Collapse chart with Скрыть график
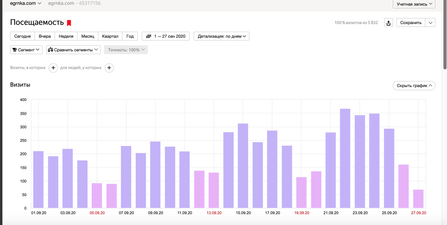 414,85
